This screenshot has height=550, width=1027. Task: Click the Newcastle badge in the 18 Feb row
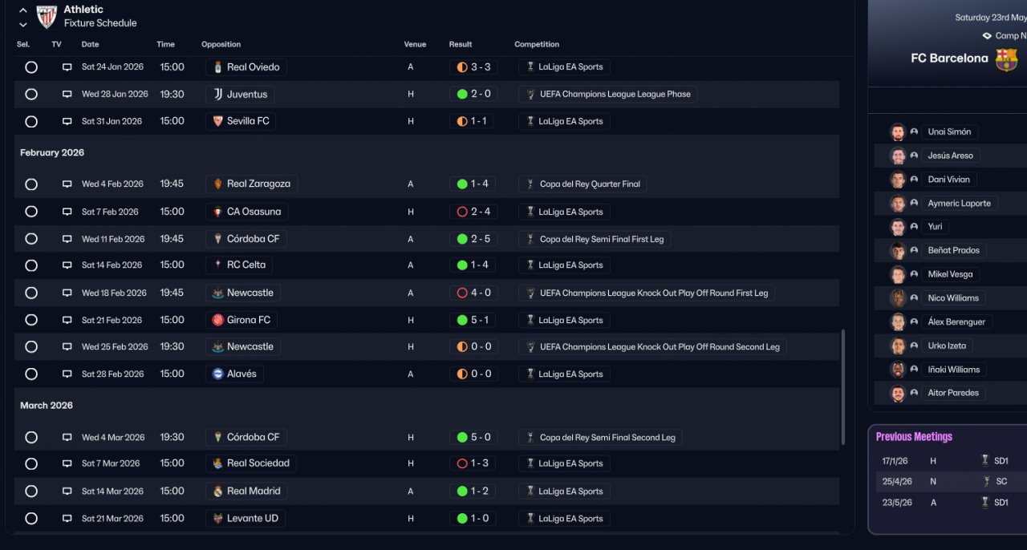pyautogui.click(x=217, y=293)
